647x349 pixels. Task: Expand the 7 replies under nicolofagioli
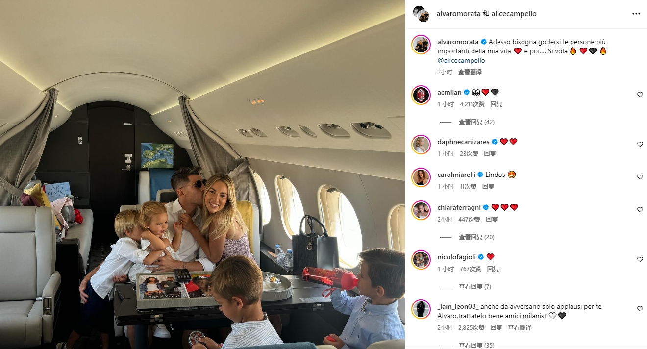475,287
